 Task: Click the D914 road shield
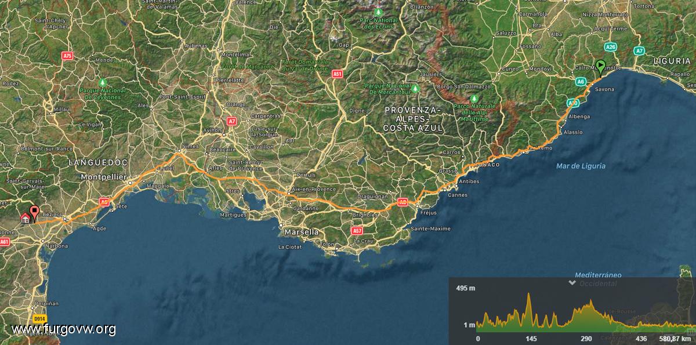(39, 319)
